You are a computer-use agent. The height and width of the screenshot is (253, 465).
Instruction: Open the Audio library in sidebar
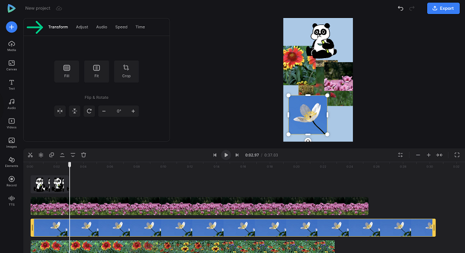[12, 104]
